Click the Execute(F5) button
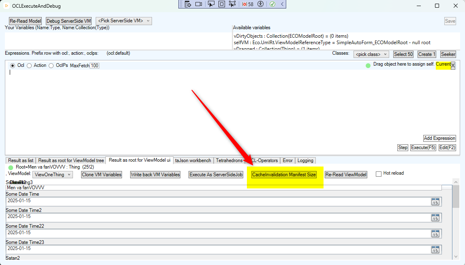The width and height of the screenshot is (465, 265). point(423,147)
